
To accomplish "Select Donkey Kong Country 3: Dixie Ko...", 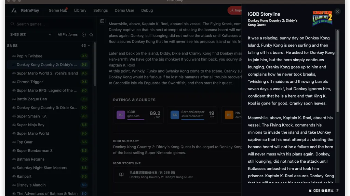I will 49,108.
